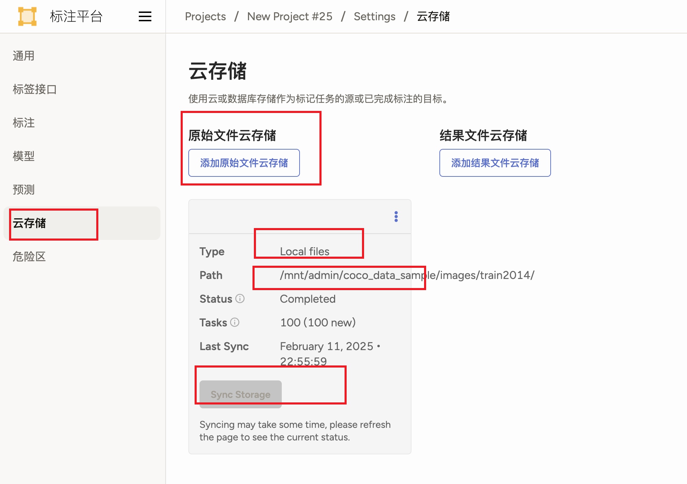Open the 通用 settings section

(23, 55)
